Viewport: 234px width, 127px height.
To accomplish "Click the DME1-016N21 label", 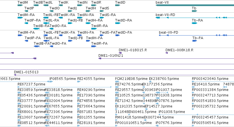I will 111,56.
